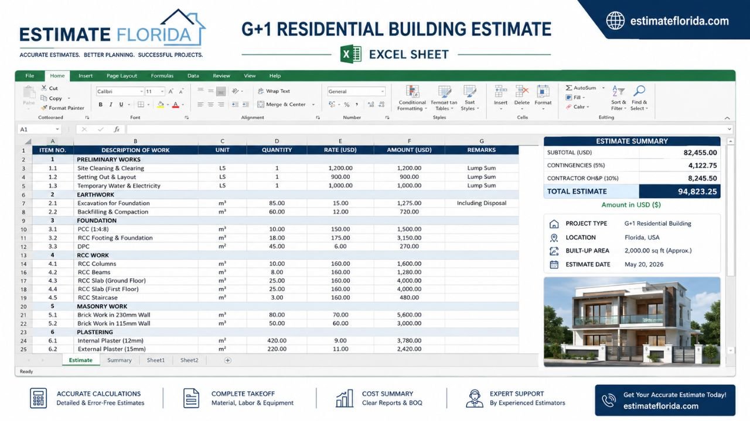Image resolution: width=750 pixels, height=421 pixels.
Task: Open the Summary sheet tab
Action: click(x=120, y=360)
